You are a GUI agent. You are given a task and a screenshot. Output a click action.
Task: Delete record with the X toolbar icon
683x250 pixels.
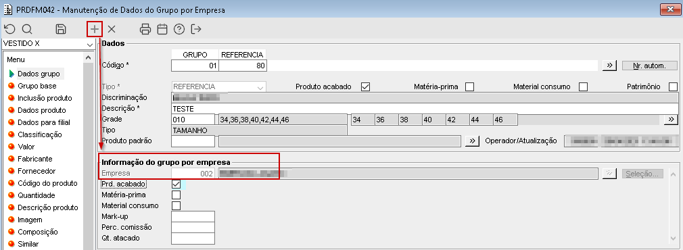point(112,29)
